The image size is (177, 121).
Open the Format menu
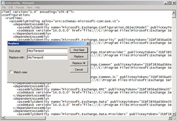click(20, 7)
